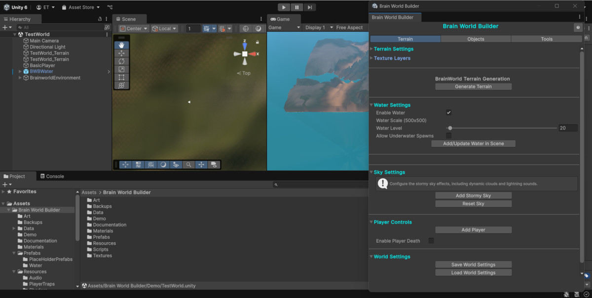Expand BWBWater in the Hierarchy

[x=20, y=72]
